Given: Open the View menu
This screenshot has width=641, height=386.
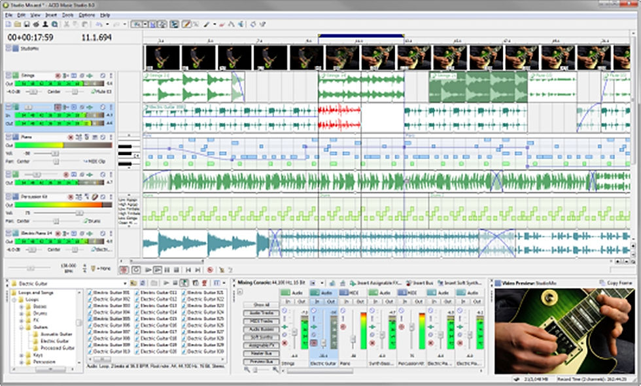Looking at the screenshot, I should (35, 15).
